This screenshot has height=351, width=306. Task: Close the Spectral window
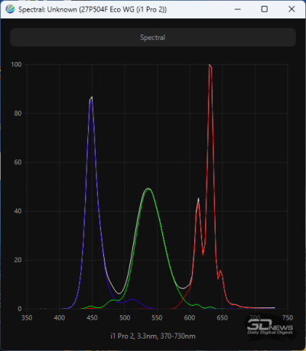(x=291, y=9)
